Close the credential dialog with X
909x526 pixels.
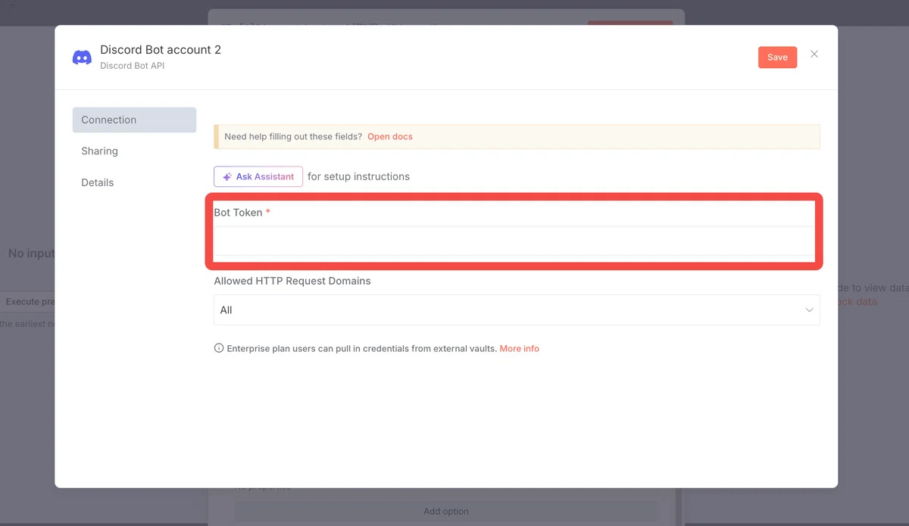click(814, 54)
